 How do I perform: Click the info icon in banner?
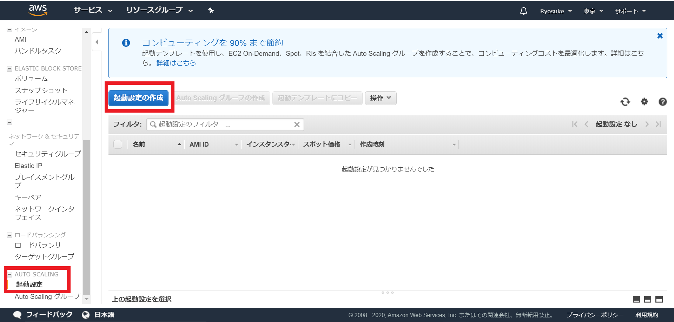pyautogui.click(x=126, y=43)
